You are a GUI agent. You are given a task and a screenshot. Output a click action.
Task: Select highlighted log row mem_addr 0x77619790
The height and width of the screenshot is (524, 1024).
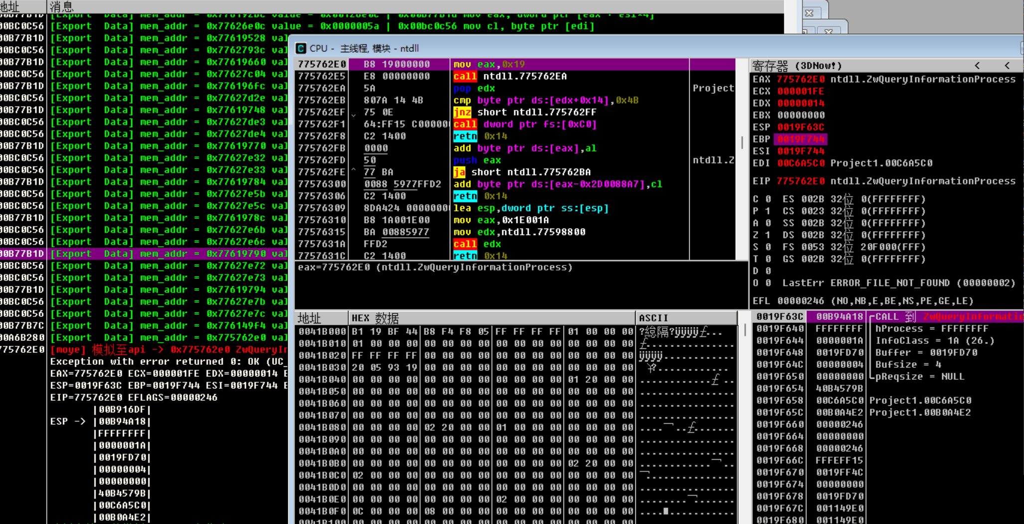tap(144, 254)
